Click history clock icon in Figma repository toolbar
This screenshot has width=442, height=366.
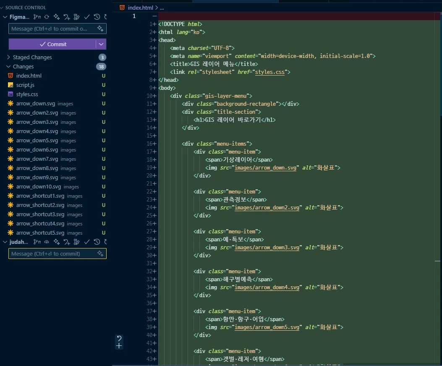97,17
